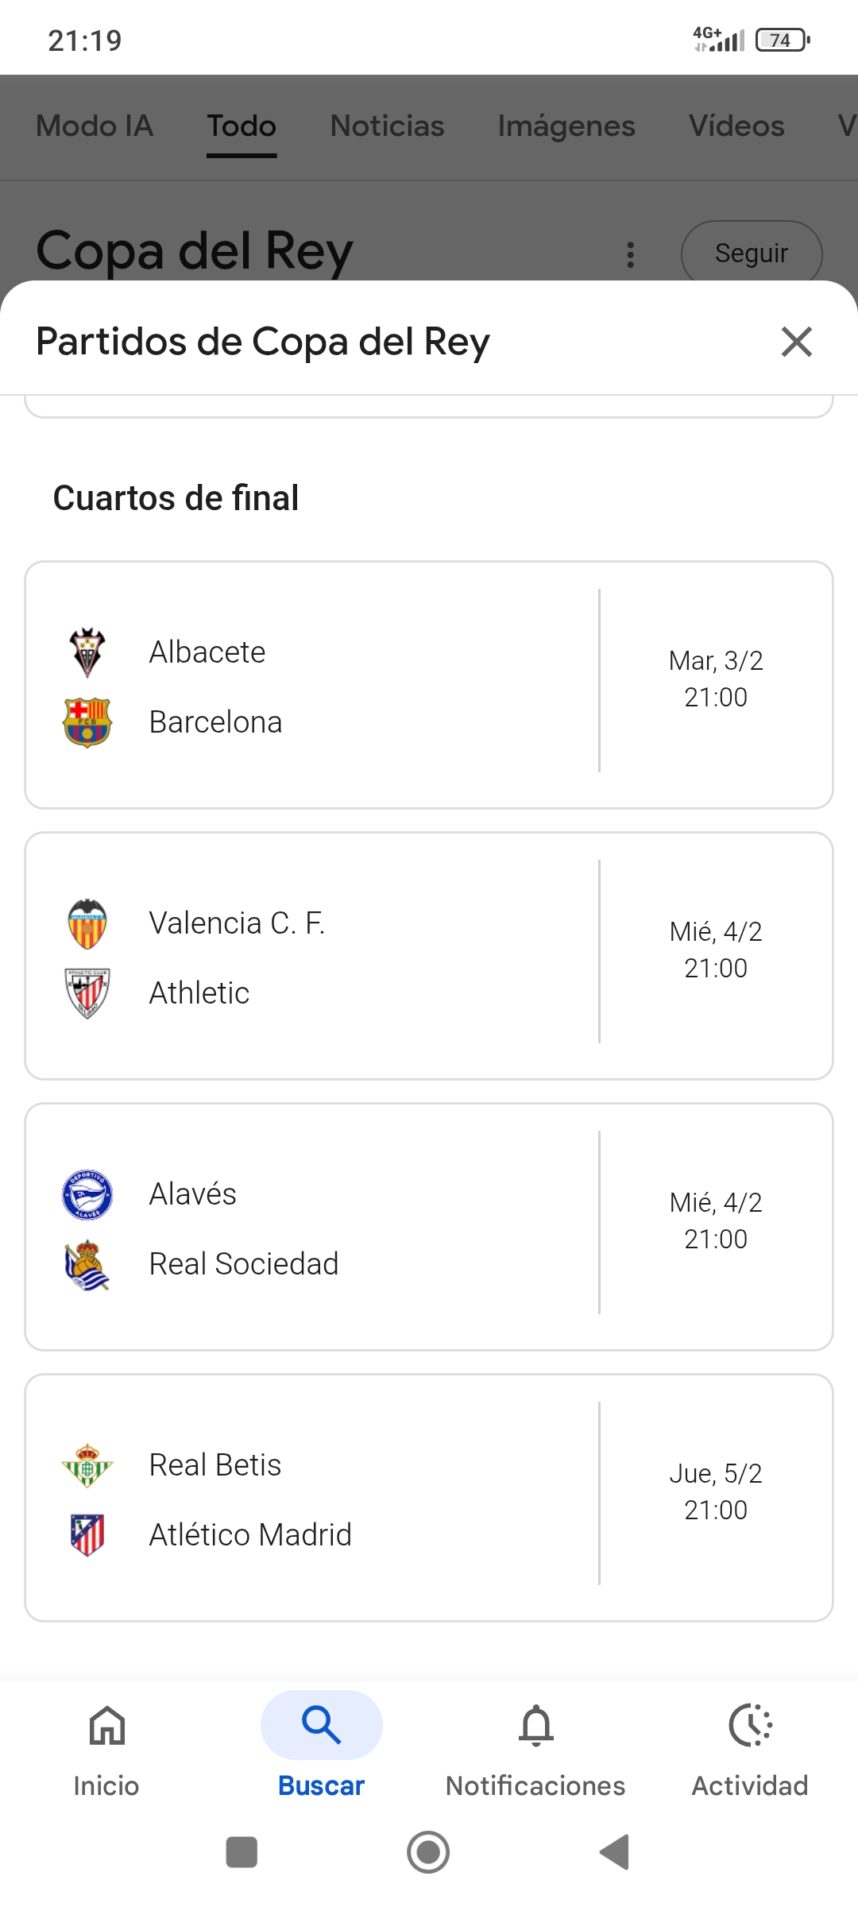
Task: Tap the Valencia C. F. crest
Action: 87,923
